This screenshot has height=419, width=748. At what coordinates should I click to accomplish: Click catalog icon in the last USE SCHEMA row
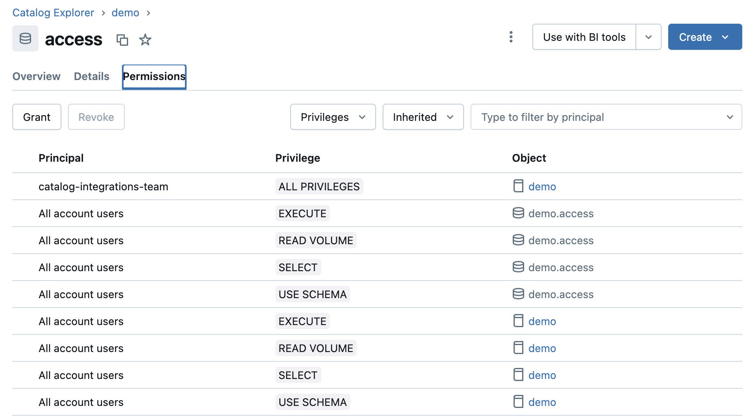click(x=518, y=402)
